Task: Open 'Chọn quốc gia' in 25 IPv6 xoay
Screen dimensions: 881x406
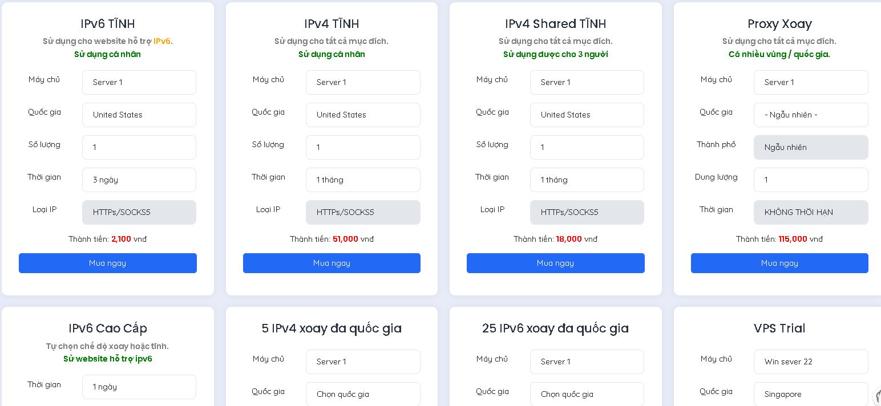Action: [587, 394]
